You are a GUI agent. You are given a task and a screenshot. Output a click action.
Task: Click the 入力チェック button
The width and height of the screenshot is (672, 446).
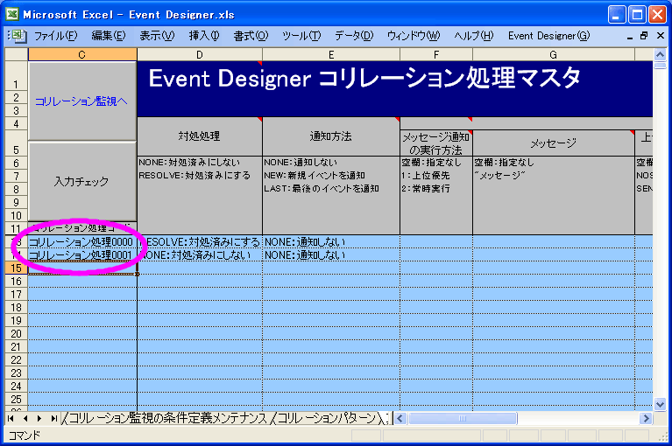[x=81, y=181]
